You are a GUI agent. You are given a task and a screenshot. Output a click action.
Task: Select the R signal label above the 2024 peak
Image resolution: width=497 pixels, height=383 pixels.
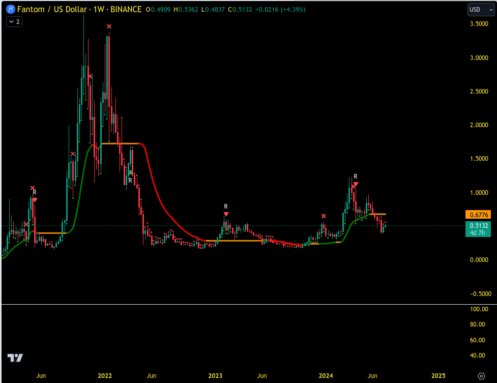(x=356, y=176)
